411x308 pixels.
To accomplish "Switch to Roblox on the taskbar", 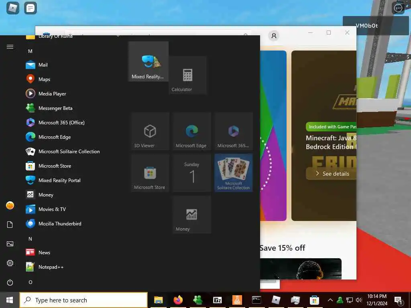I will [x=276, y=300].
